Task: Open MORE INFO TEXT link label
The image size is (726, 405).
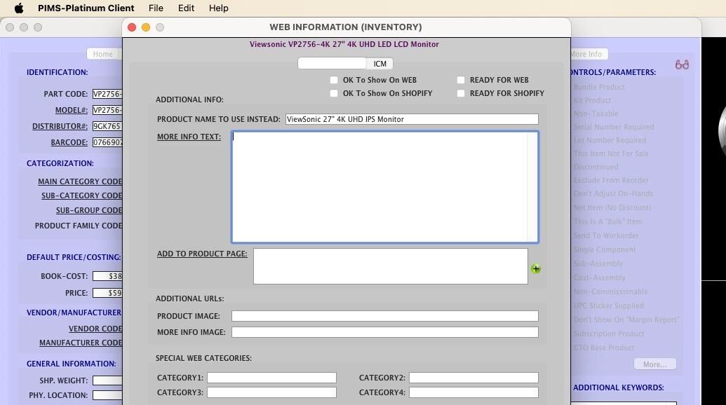Action: (189, 137)
